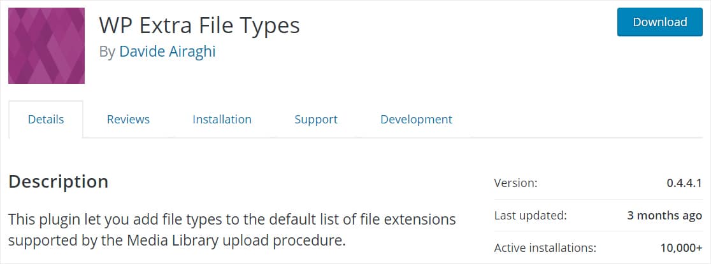View the Development tab
The image size is (711, 264).
[x=416, y=120]
